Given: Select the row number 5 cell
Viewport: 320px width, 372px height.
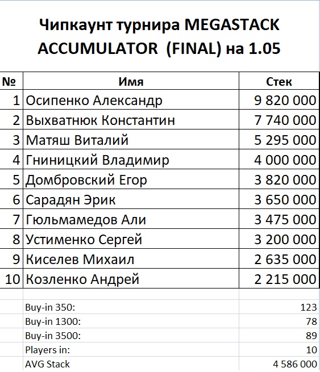Looking at the screenshot, I should [x=11, y=179].
